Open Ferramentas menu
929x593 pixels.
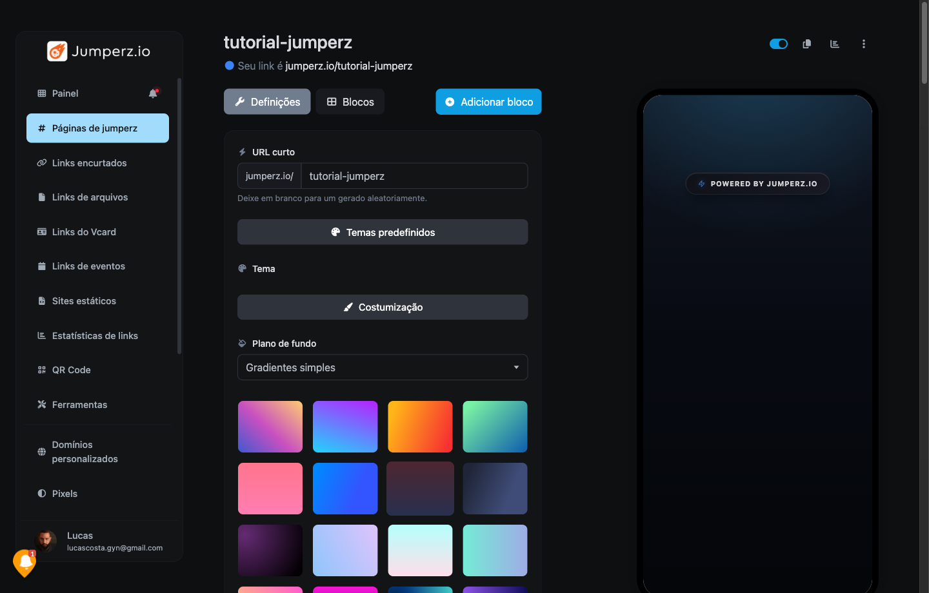[x=97, y=405]
